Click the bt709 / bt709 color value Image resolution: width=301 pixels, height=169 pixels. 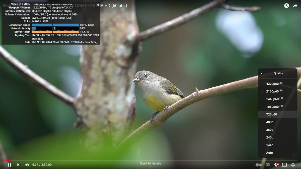click(x=40, y=22)
